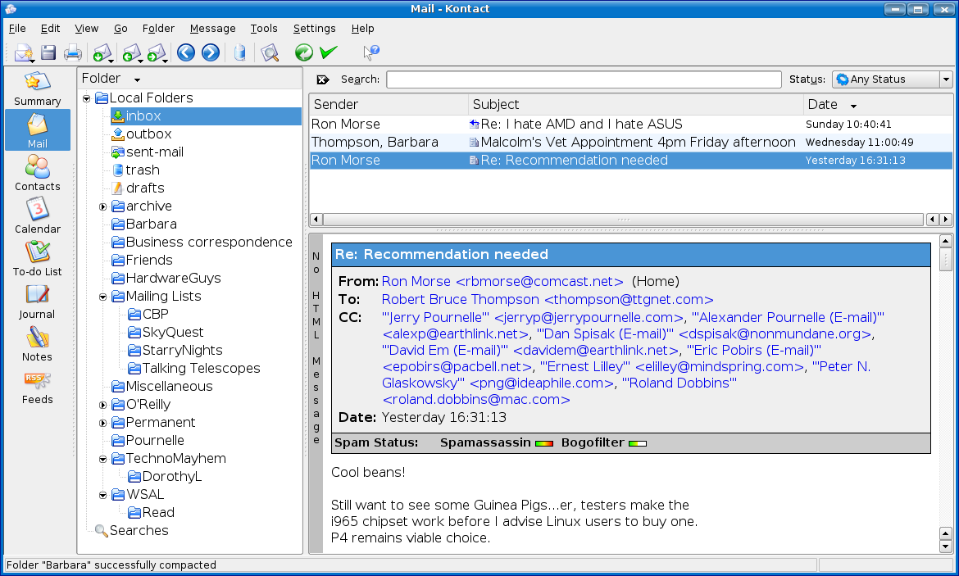Open the Settings menu

[314, 29]
